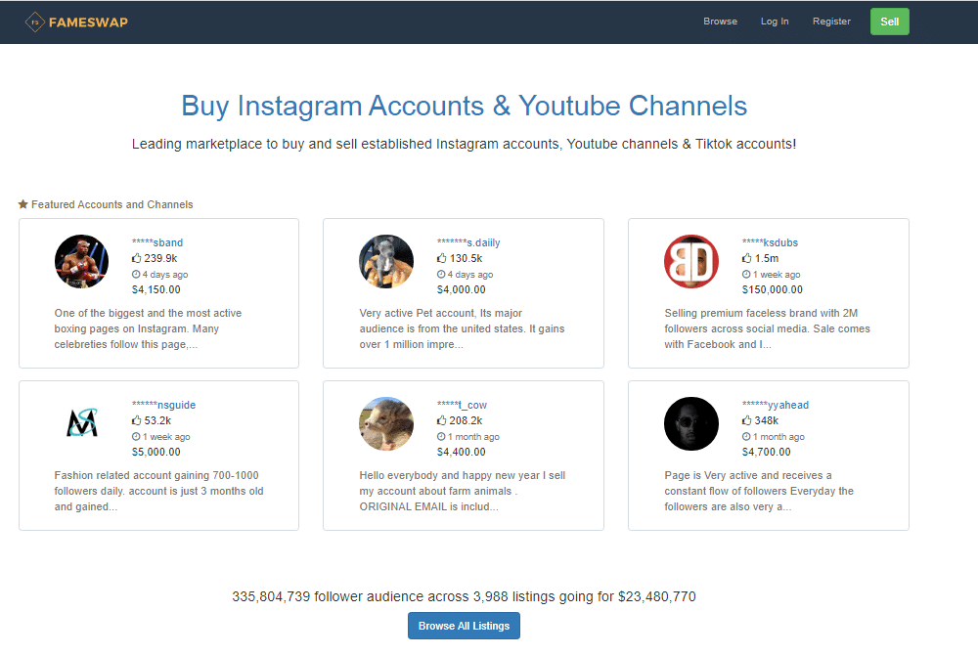Go to Register page

(830, 22)
